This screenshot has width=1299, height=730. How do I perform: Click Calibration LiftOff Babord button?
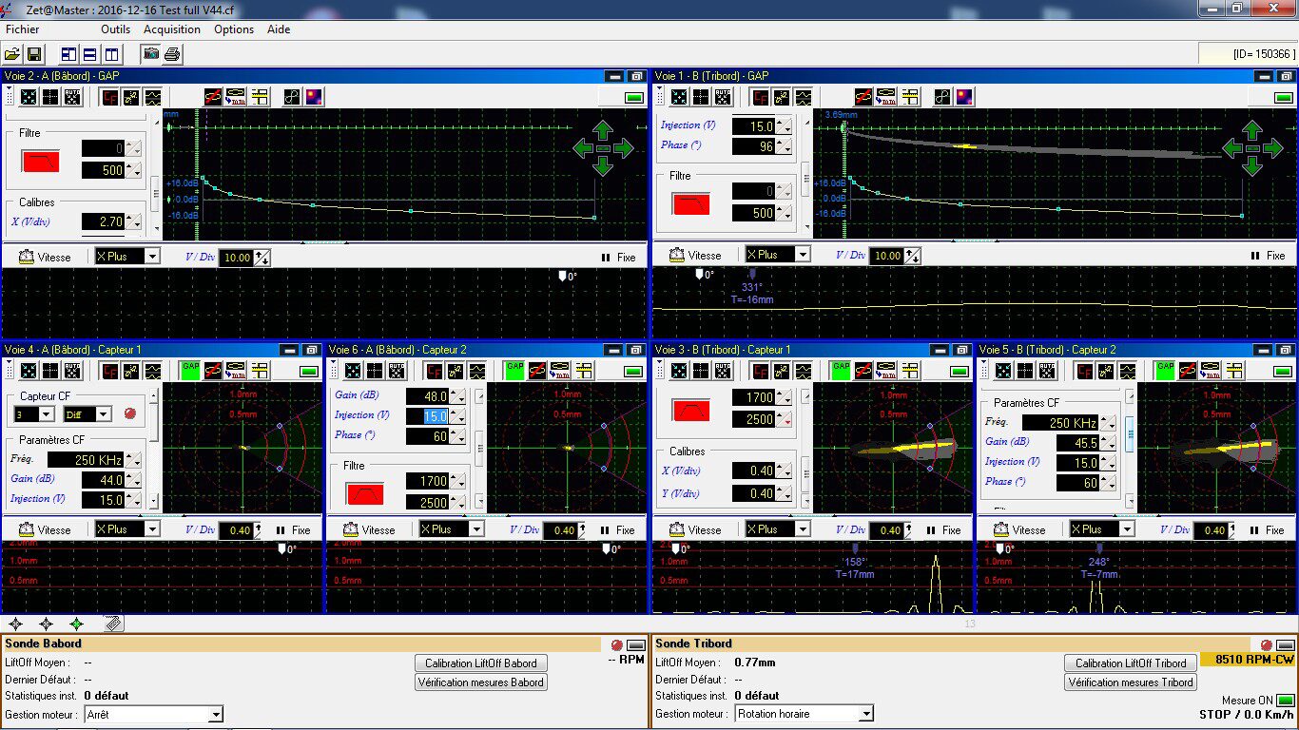pyautogui.click(x=481, y=663)
